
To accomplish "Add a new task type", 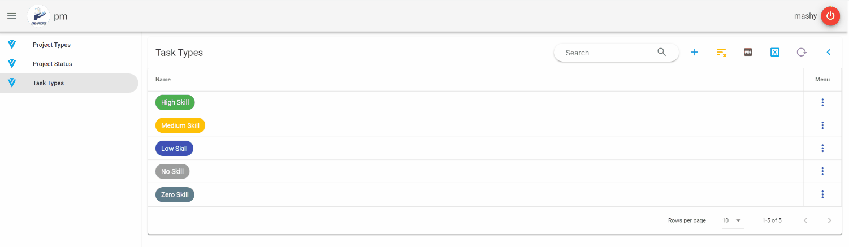I will click(x=694, y=53).
